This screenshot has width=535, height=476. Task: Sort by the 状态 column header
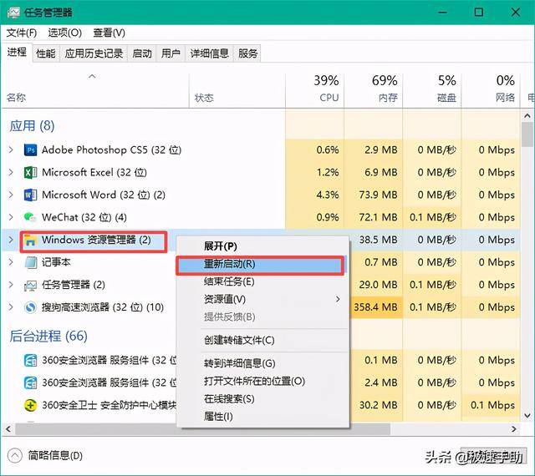tap(237, 90)
